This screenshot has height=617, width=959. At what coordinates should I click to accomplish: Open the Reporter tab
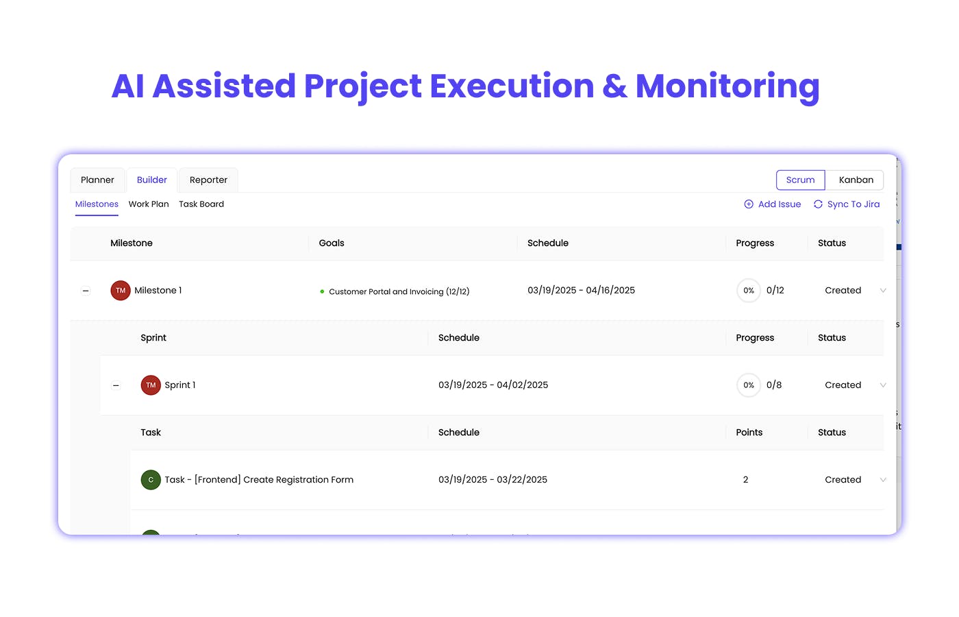[x=208, y=180]
